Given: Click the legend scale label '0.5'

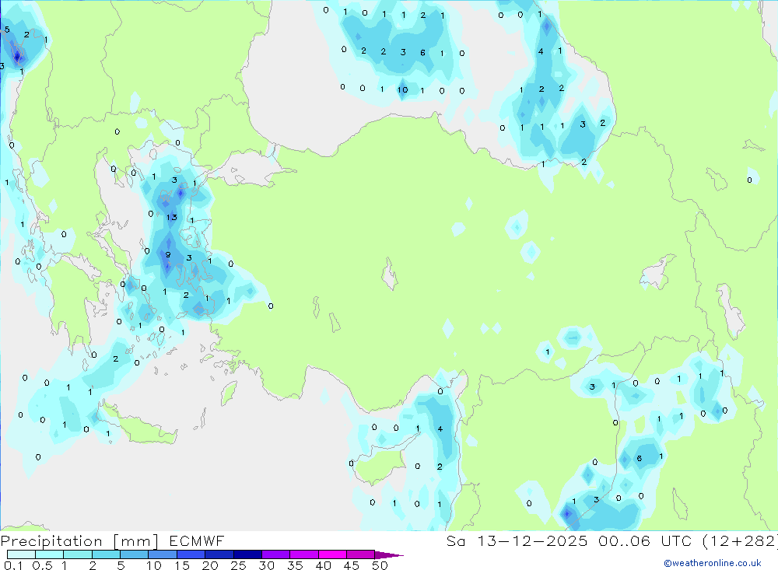Looking at the screenshot, I should [42, 565].
